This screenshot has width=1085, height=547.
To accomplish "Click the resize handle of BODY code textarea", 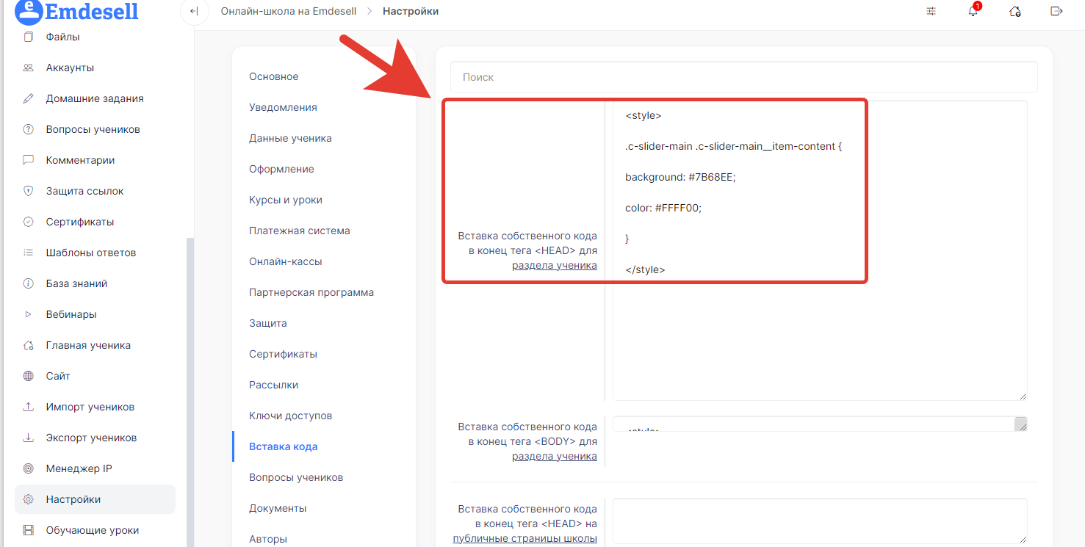I will pyautogui.click(x=1020, y=424).
